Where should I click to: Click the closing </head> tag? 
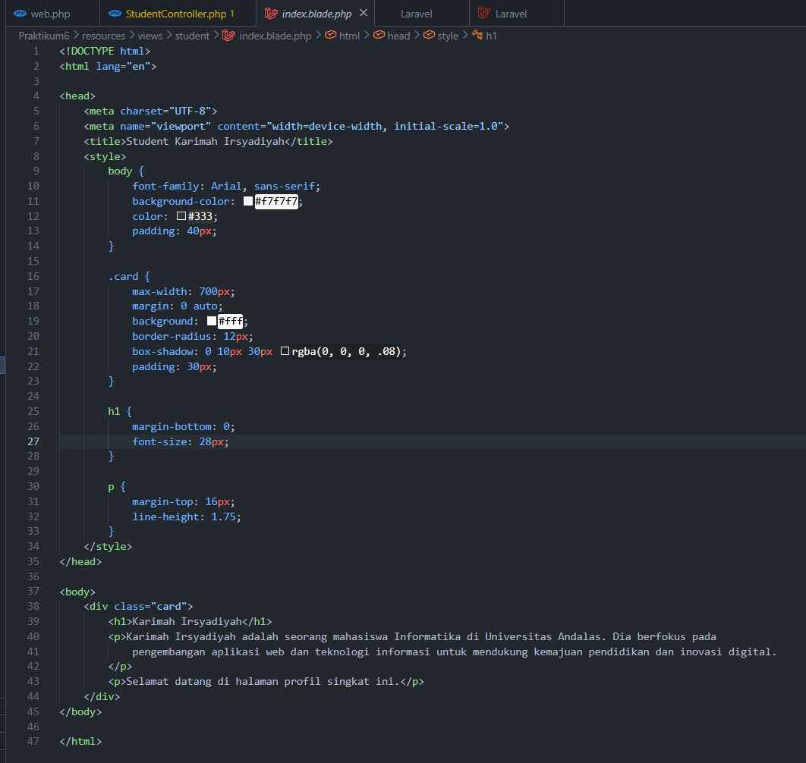point(80,561)
